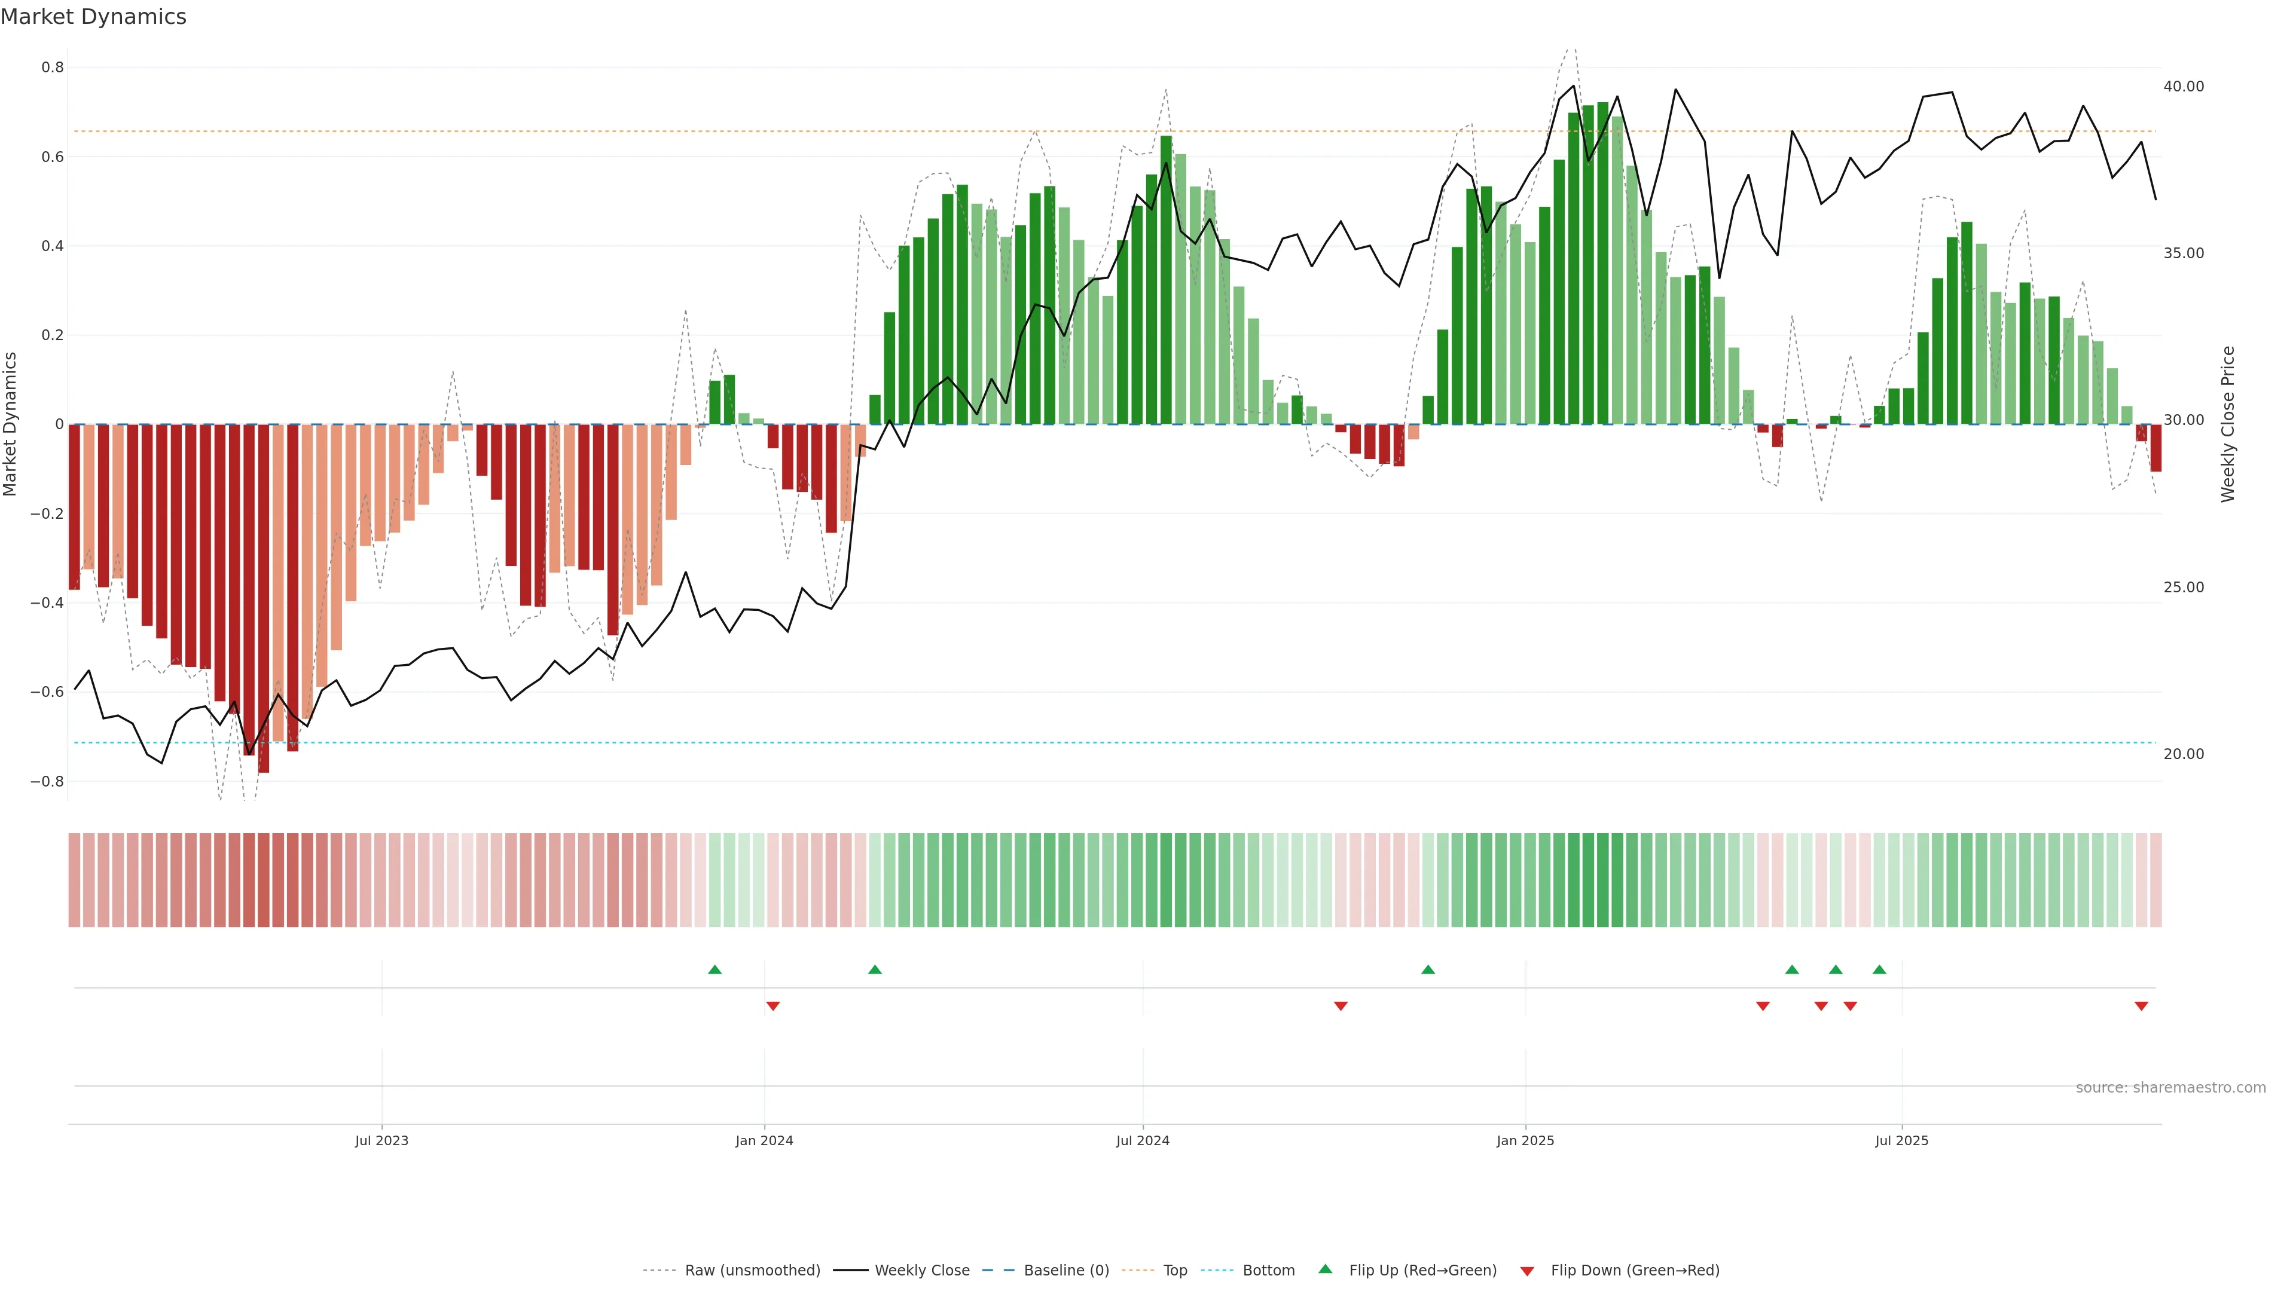Click the flip-up triangle before Jan 2025
The height and width of the screenshot is (1291, 2296).
pyautogui.click(x=1428, y=969)
